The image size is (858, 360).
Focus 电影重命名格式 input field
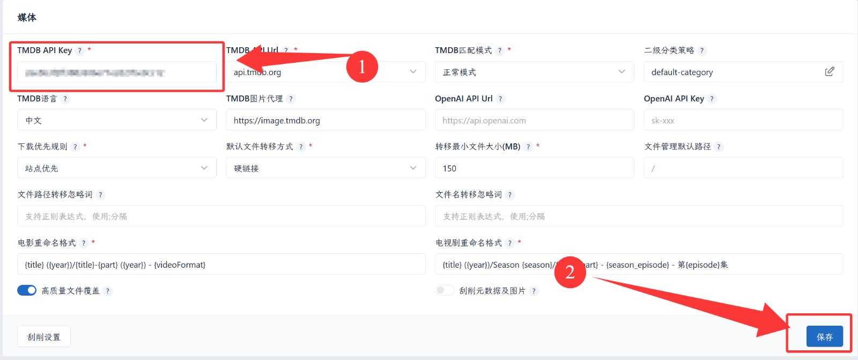point(221,264)
